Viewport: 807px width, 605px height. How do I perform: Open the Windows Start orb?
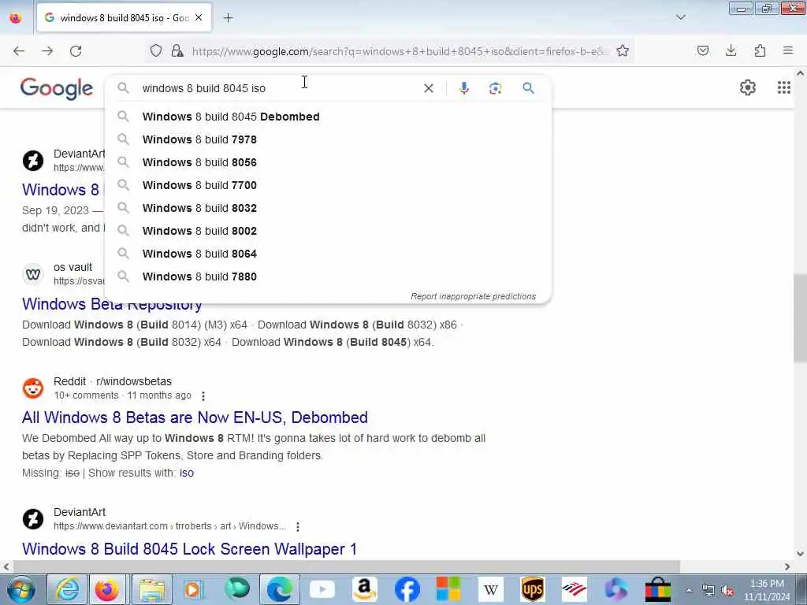pyautogui.click(x=21, y=589)
